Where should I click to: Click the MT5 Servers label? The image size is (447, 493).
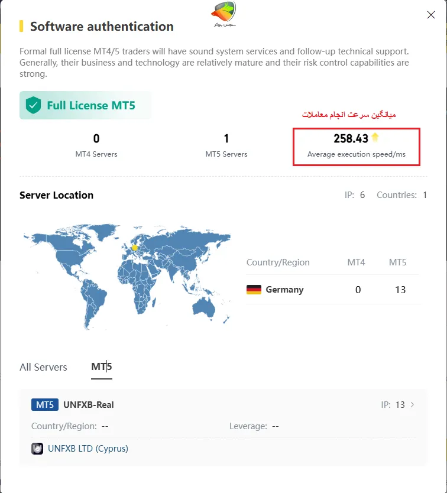(226, 154)
